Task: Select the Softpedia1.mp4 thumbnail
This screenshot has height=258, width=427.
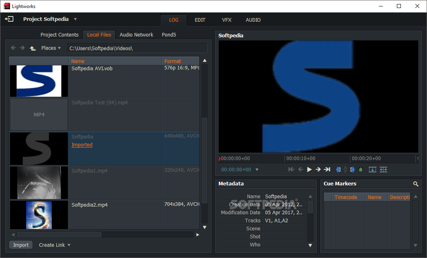Action: (39, 183)
